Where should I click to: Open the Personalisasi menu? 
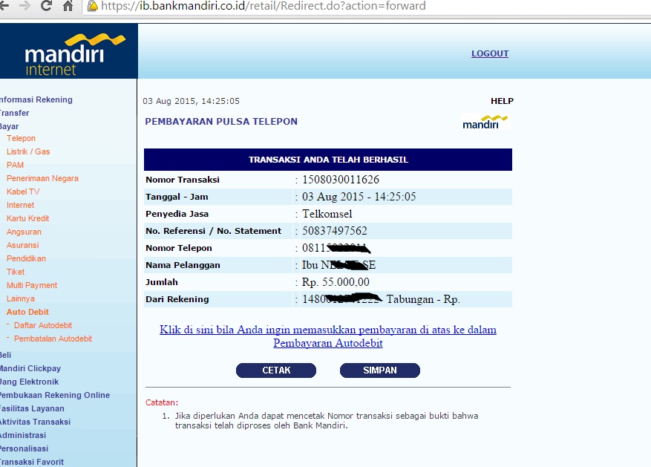[24, 448]
